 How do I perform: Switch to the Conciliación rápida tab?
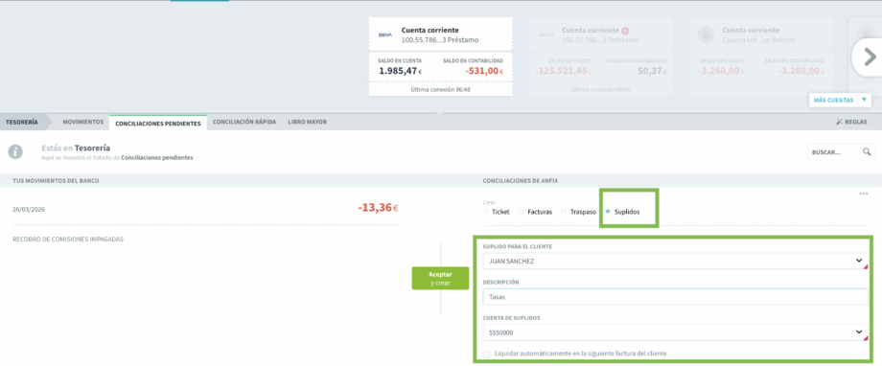[244, 122]
